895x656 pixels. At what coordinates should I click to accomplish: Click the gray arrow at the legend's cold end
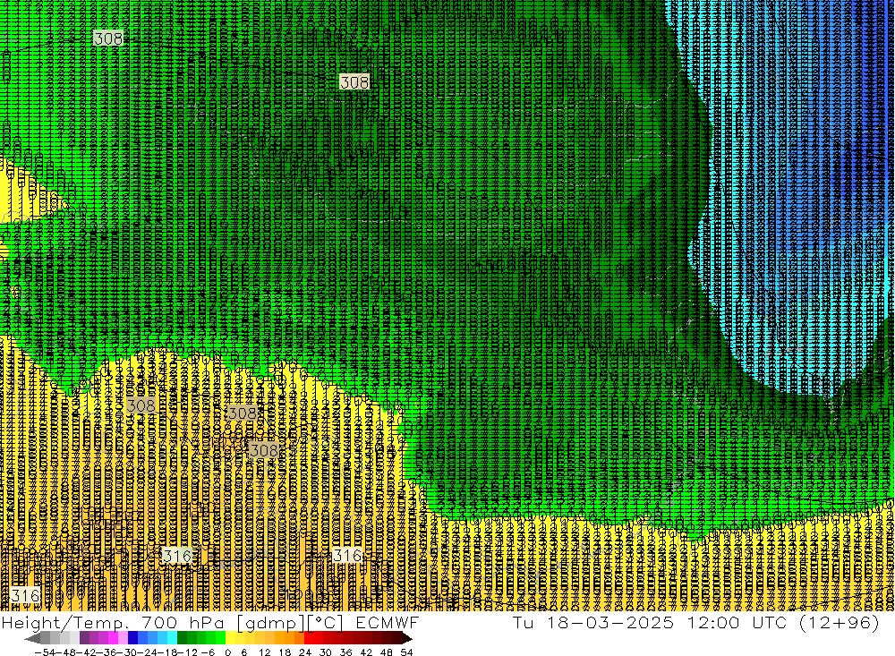coord(32,638)
